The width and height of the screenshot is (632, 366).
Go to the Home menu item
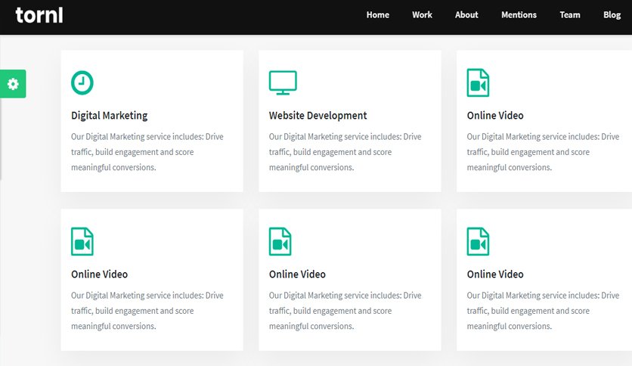378,15
